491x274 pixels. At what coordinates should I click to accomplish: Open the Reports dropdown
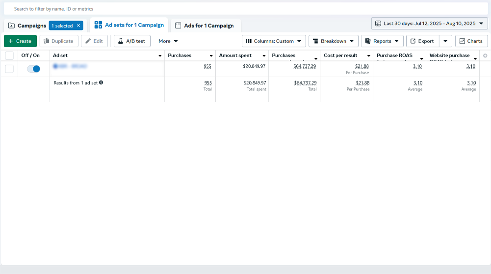pyautogui.click(x=382, y=41)
